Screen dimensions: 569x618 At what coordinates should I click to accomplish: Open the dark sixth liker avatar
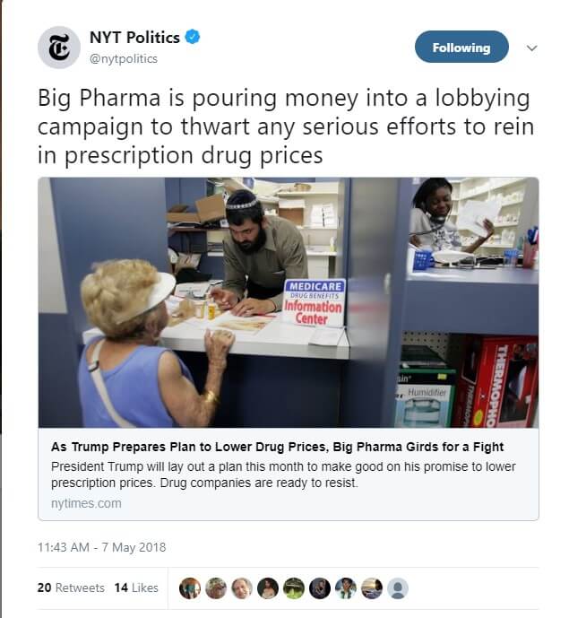pos(320,588)
